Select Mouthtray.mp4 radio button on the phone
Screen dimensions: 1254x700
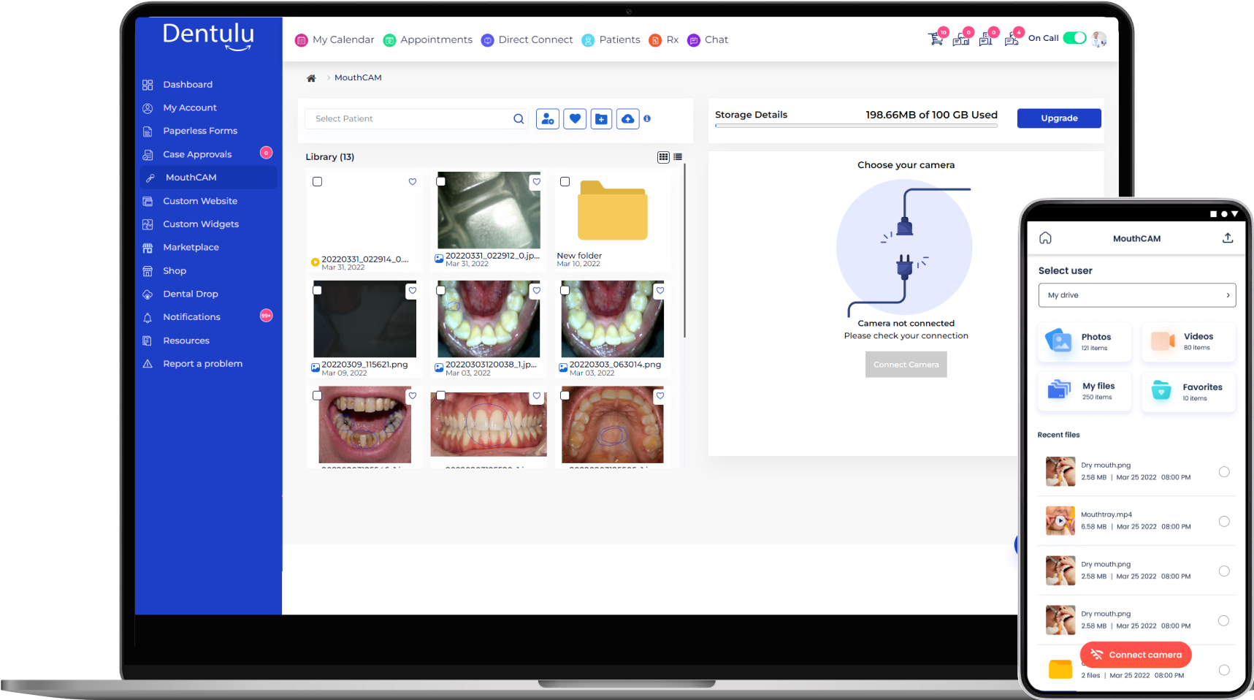point(1224,522)
